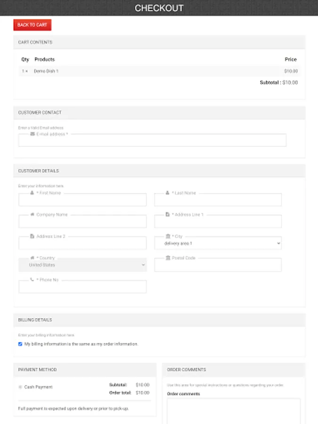
Task: Click into the First Name field
Action: [x=82, y=200]
